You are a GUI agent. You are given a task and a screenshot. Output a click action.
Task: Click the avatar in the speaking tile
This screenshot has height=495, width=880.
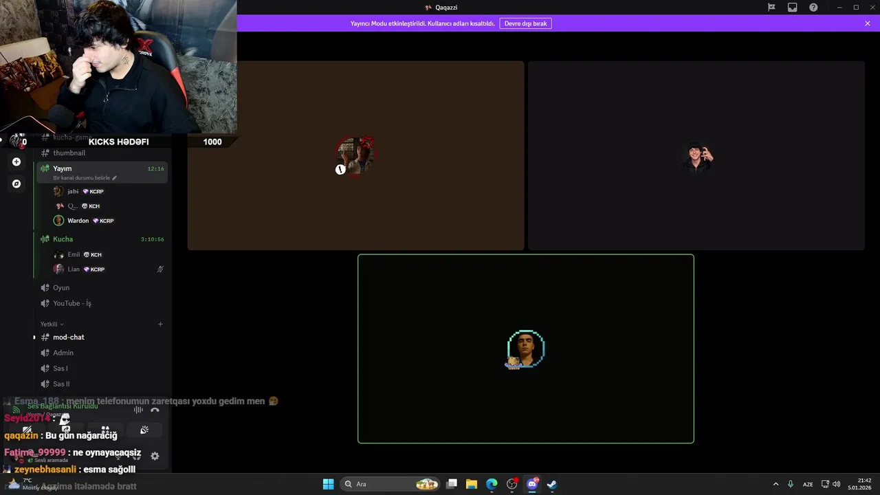(x=526, y=349)
